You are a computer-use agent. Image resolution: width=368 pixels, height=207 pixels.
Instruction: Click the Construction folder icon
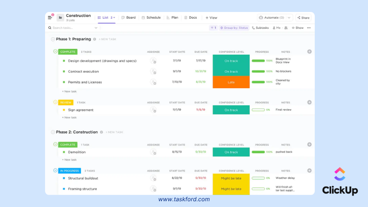[x=60, y=18]
